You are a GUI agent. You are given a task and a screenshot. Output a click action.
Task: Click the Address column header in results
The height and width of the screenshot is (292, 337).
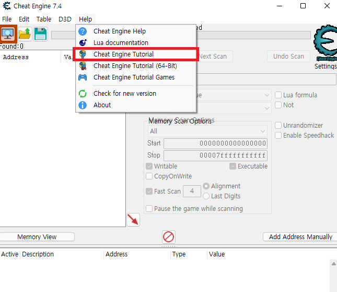[16, 57]
